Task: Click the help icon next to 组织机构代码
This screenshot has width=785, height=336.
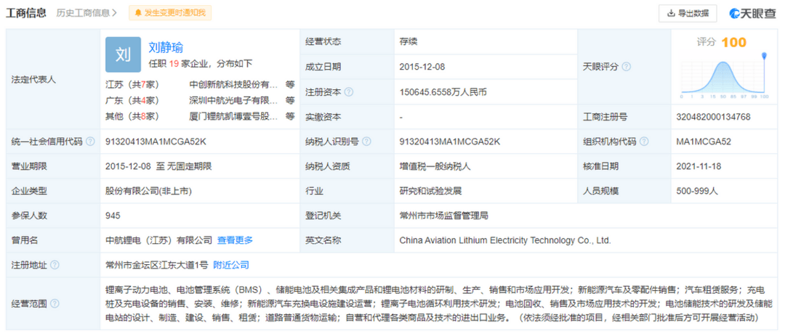Action: [644, 142]
